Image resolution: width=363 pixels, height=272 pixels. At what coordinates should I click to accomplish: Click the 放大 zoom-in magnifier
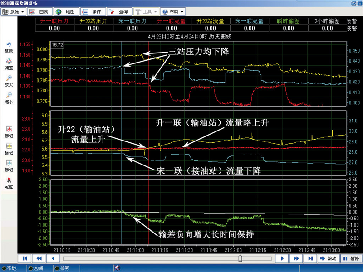9,81
